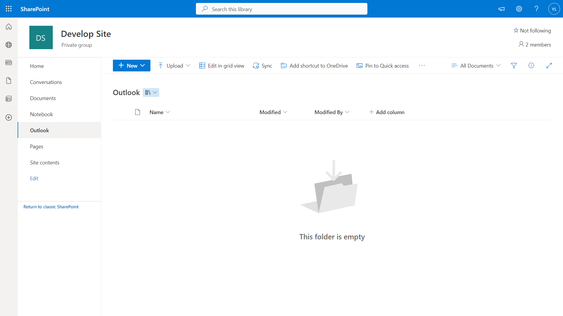The width and height of the screenshot is (563, 316).
Task: Open the filters pane funnel icon
Action: (514, 66)
